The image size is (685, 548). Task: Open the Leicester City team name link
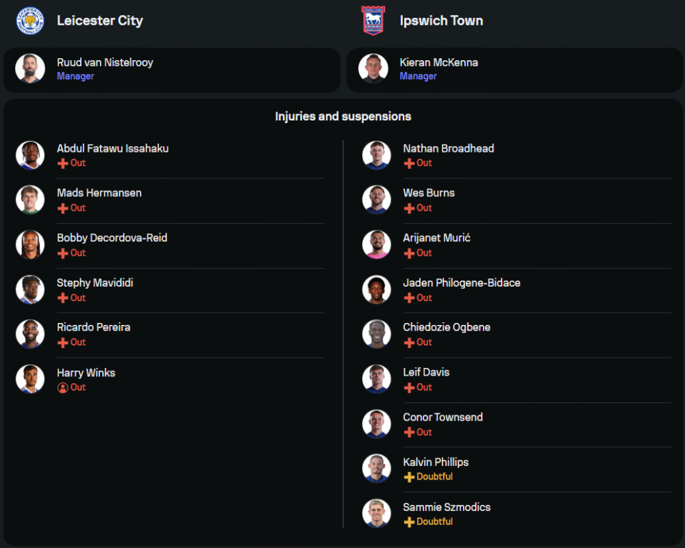[100, 21]
